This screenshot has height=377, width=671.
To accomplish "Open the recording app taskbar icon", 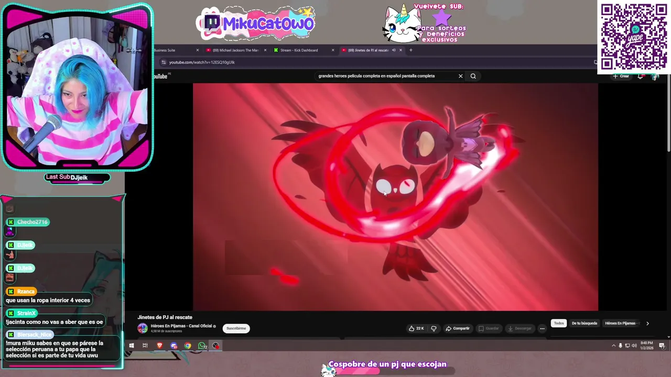I will [x=215, y=346].
